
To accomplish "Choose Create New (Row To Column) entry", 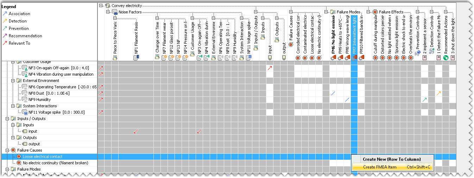I will [392, 159].
